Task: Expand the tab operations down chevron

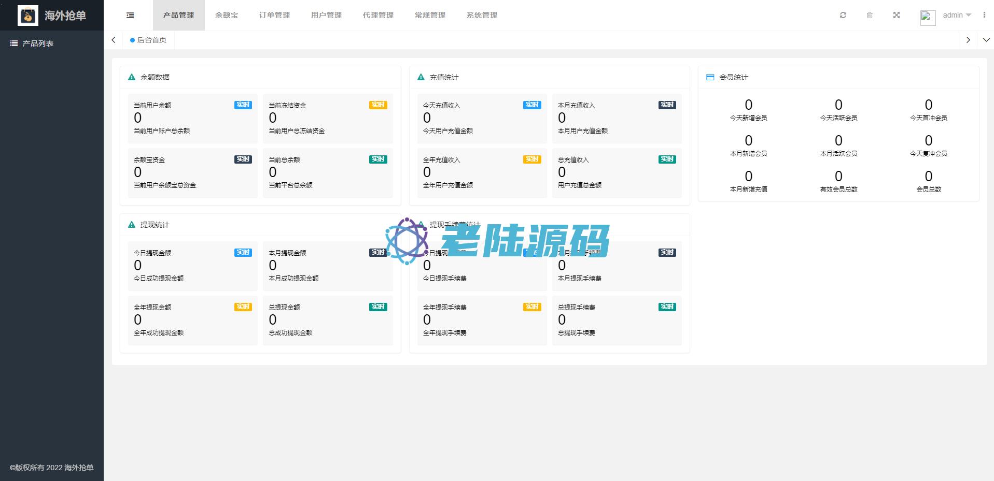Action: click(986, 40)
